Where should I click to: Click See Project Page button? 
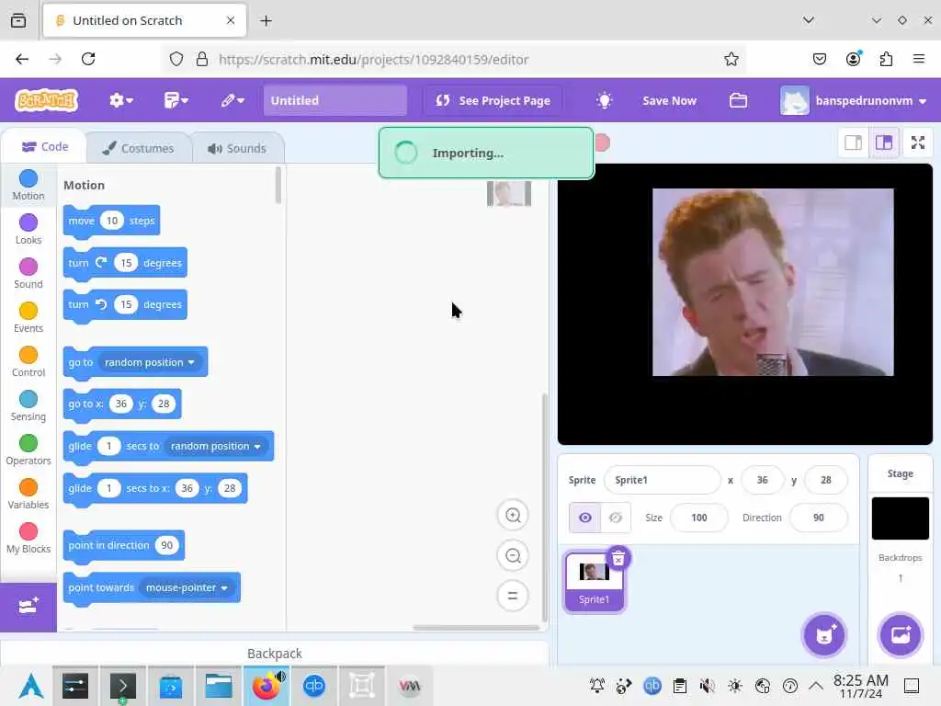tap(493, 100)
